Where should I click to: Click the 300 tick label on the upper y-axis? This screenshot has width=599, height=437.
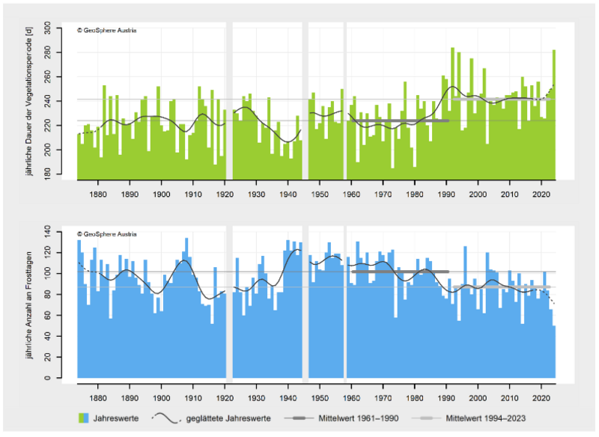tap(64, 27)
